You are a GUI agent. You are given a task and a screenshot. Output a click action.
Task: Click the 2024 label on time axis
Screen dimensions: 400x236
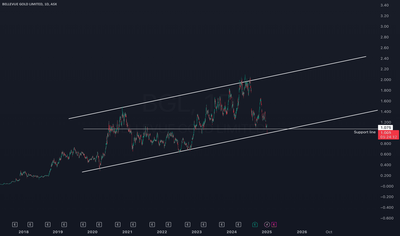[232, 232]
